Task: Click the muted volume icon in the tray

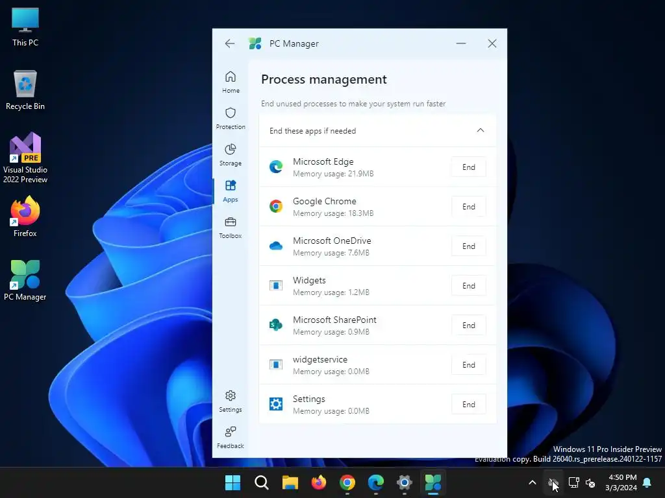Action: 590,482
